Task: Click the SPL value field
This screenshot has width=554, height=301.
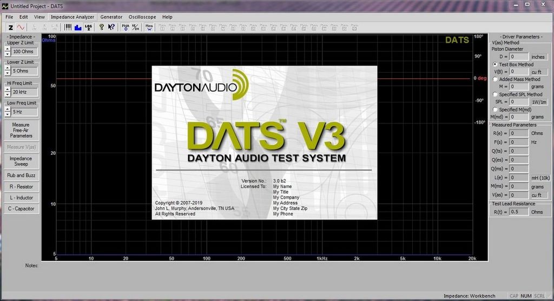Action: point(519,102)
